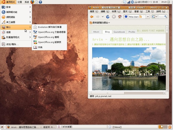
Task: Choose 添加/刪除... add/remove applications
Action: click(x=16, y=44)
